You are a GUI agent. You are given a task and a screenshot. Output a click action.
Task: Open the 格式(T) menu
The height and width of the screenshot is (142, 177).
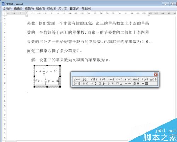(x=40, y=8)
